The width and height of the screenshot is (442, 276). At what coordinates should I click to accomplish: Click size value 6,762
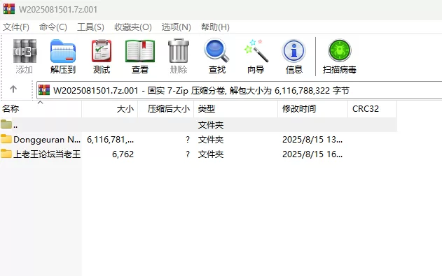[123, 154]
